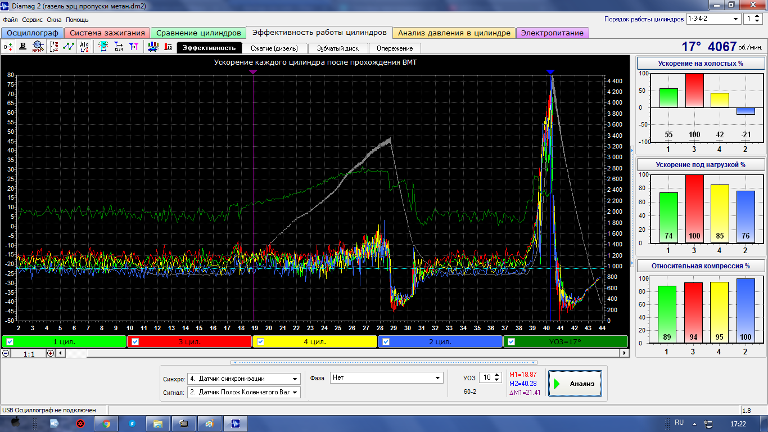768x432 pixels.
Task: Increase the УОЗ stepper value
Action: 497,375
